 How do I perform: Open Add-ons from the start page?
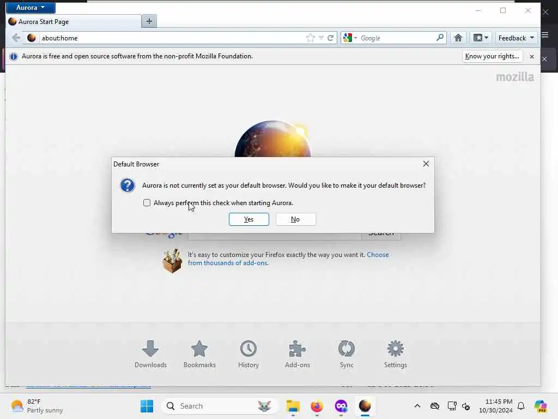click(x=298, y=354)
